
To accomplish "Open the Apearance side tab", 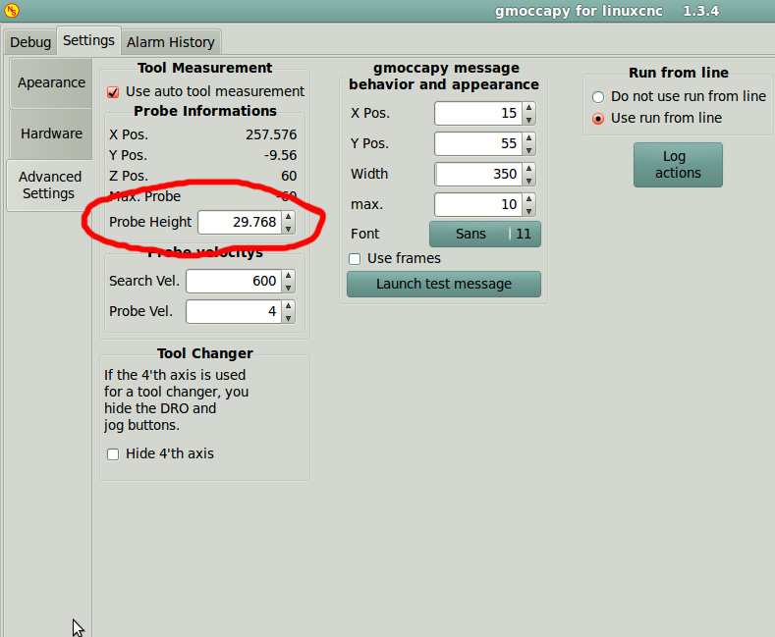I will pos(51,82).
